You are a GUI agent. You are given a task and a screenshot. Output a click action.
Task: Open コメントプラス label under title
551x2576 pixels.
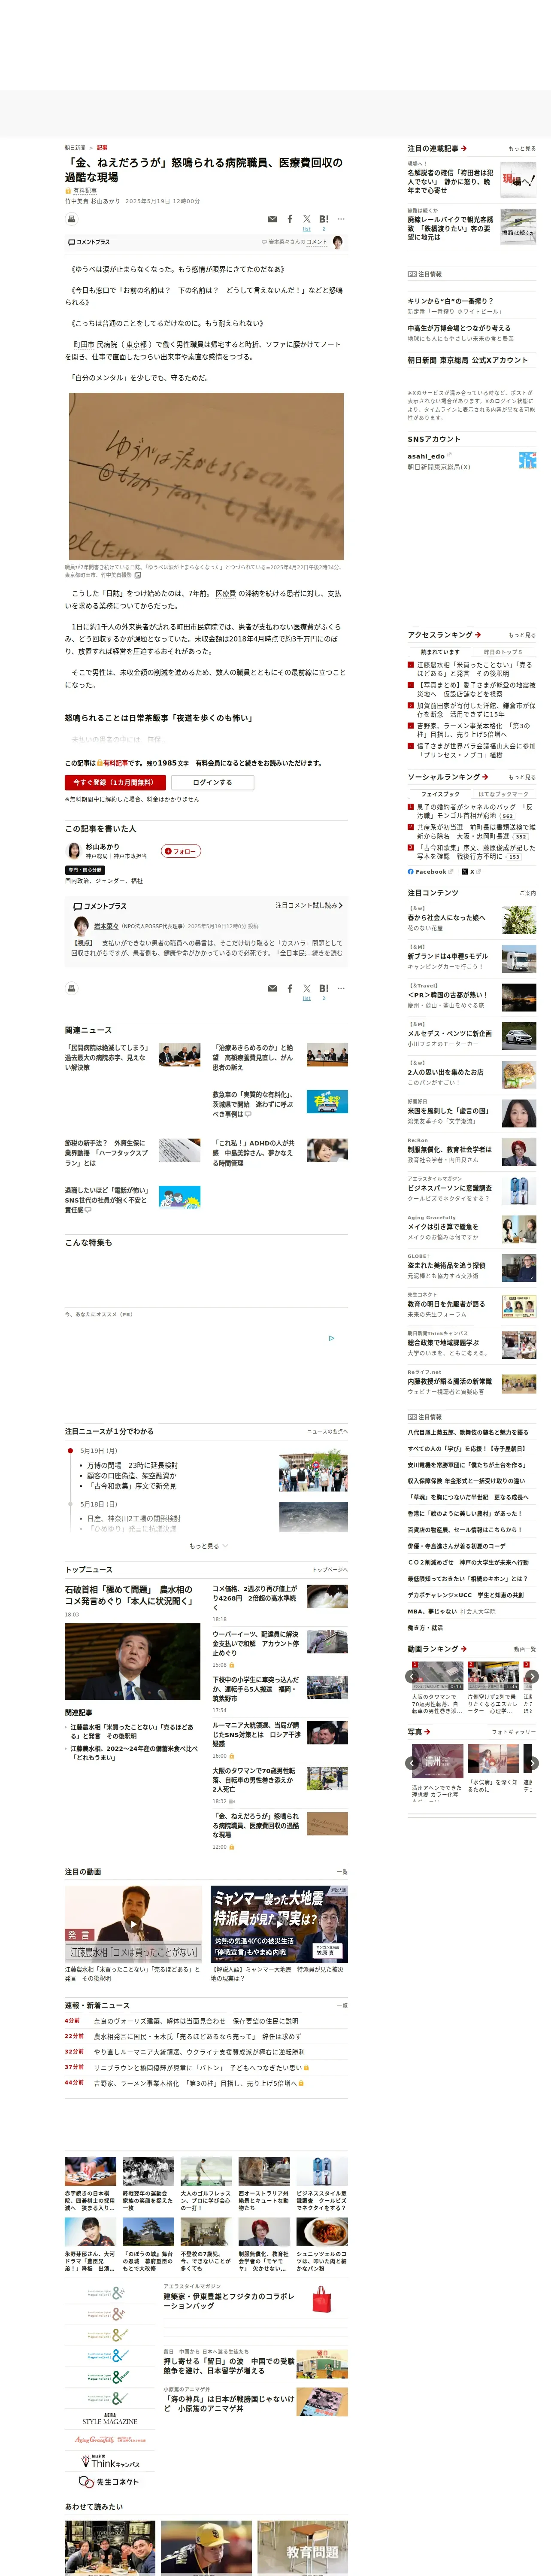click(88, 242)
